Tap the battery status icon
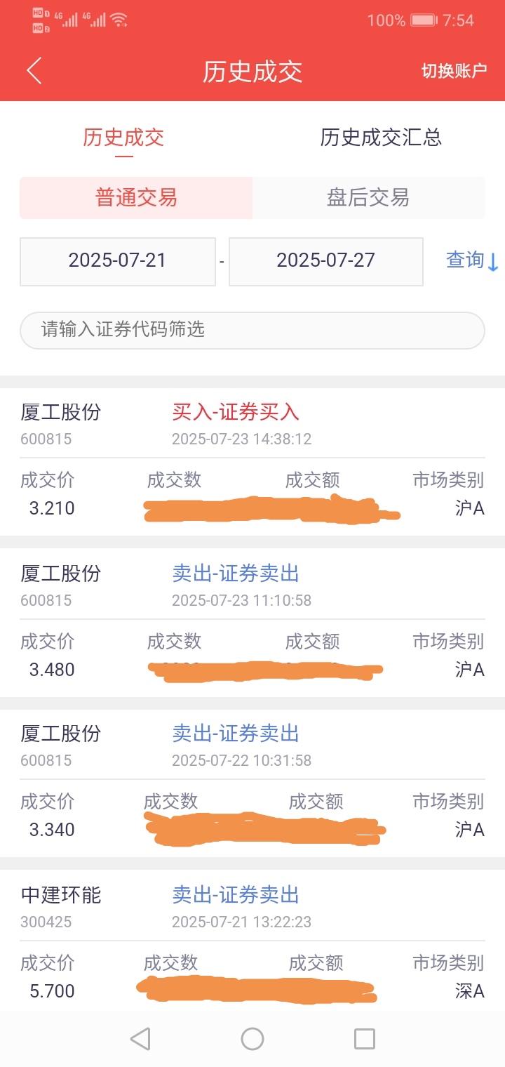Image resolution: width=505 pixels, height=1067 pixels. [x=424, y=20]
